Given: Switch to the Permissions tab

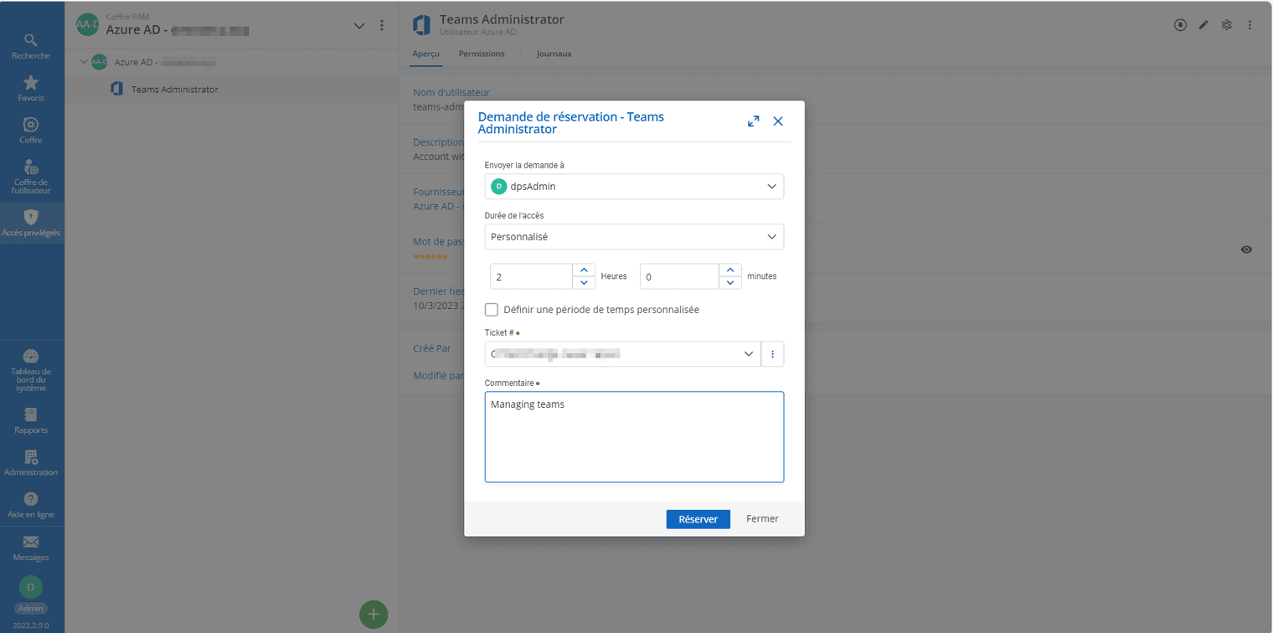Looking at the screenshot, I should (x=482, y=54).
